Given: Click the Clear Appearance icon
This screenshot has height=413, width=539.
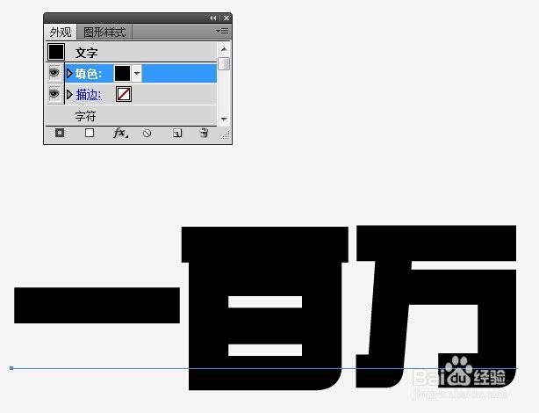Looking at the screenshot, I should click(x=147, y=134).
